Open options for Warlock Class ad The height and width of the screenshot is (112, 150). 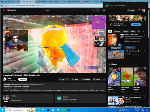coord(145,35)
